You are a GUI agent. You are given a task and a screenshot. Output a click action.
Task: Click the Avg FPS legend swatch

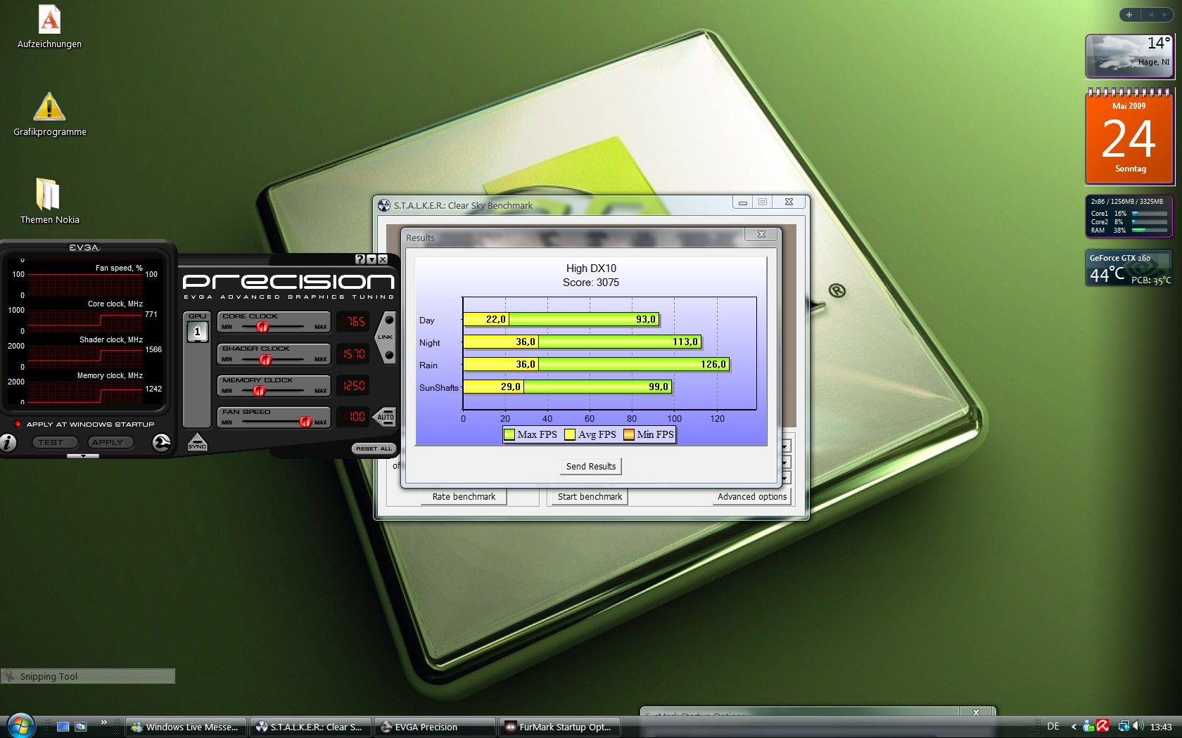click(x=570, y=434)
